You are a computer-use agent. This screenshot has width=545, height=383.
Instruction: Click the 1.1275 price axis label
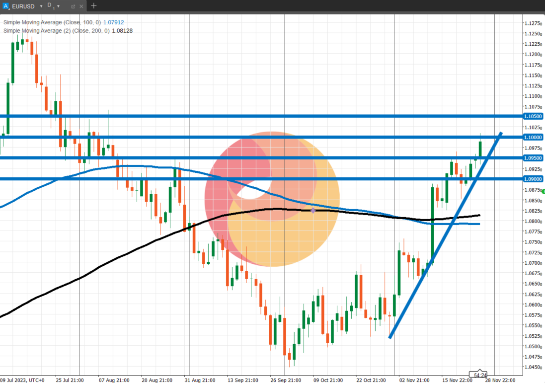[533, 23]
